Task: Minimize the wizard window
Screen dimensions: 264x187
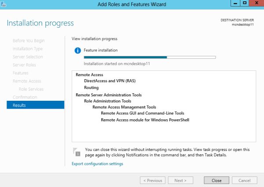Action: [235, 3]
